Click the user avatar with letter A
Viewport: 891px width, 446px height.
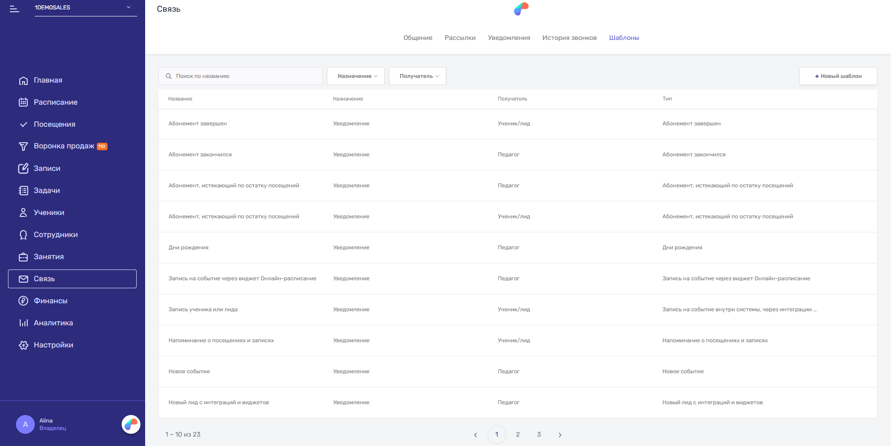[25, 424]
